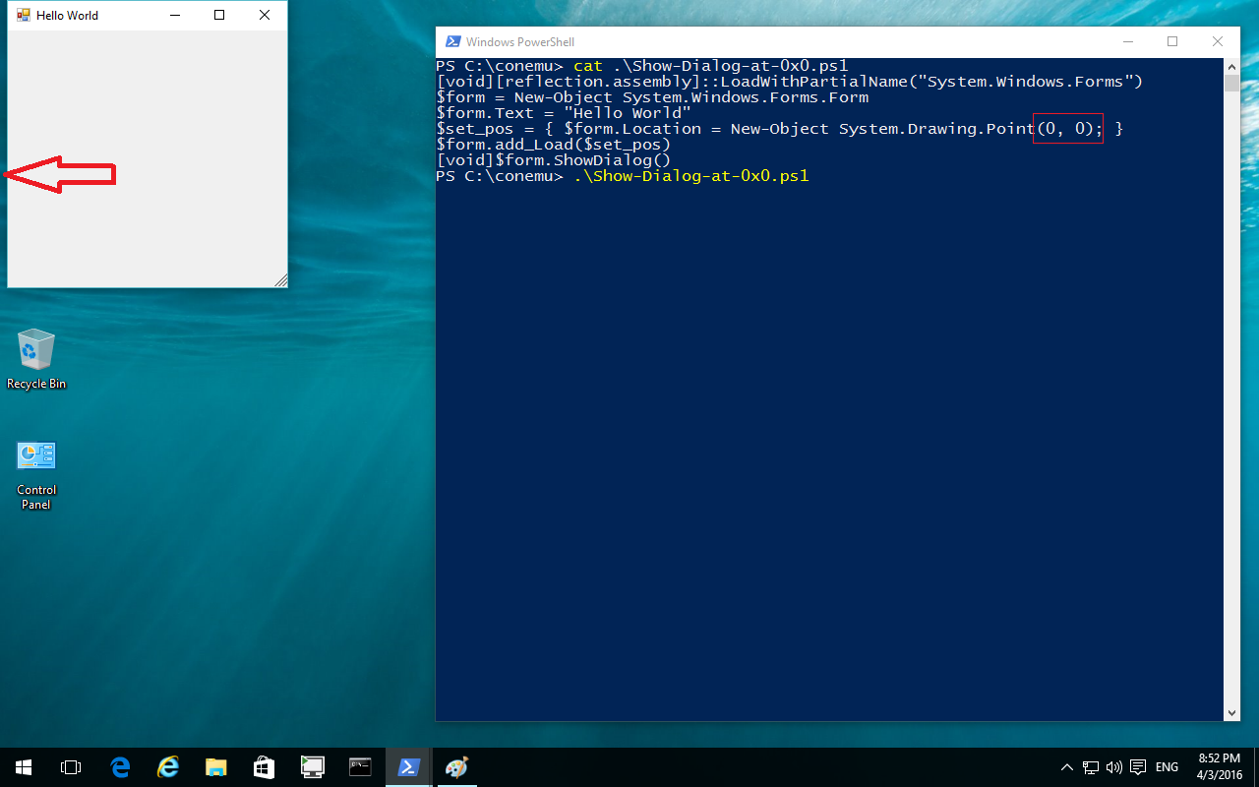Viewport: 1259px width, 787px height.
Task: Open File Explorer from the taskbar
Action: pyautogui.click(x=216, y=767)
